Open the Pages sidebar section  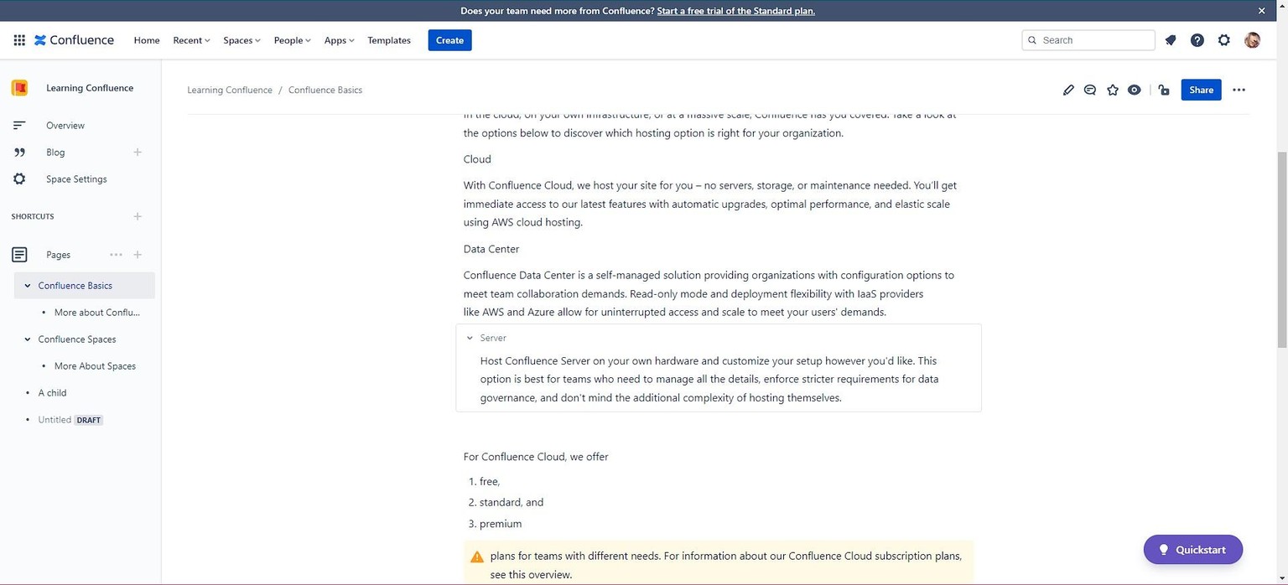coord(58,255)
